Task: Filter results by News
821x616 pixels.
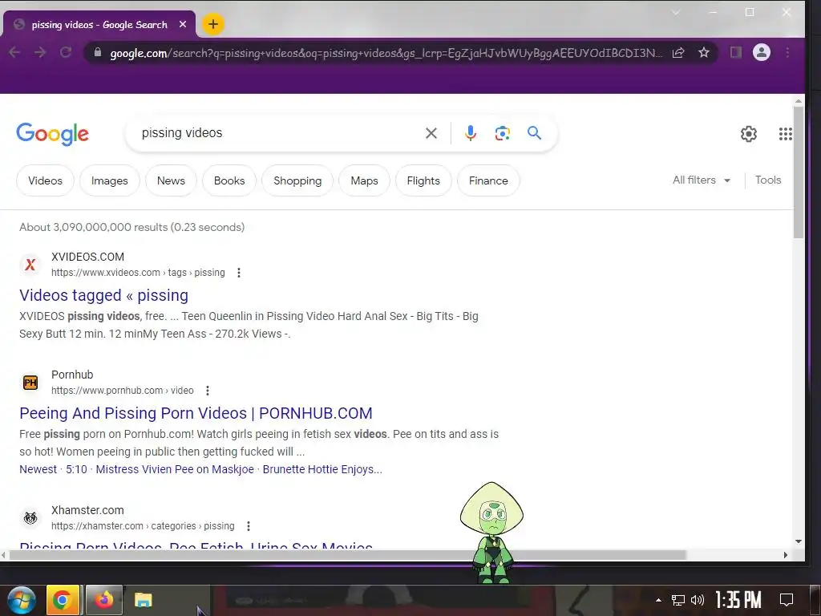Action: (171, 180)
